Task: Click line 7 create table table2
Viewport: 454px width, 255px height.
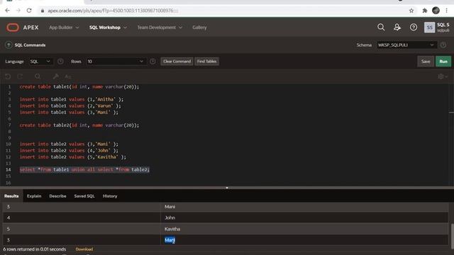Action: 79,125
